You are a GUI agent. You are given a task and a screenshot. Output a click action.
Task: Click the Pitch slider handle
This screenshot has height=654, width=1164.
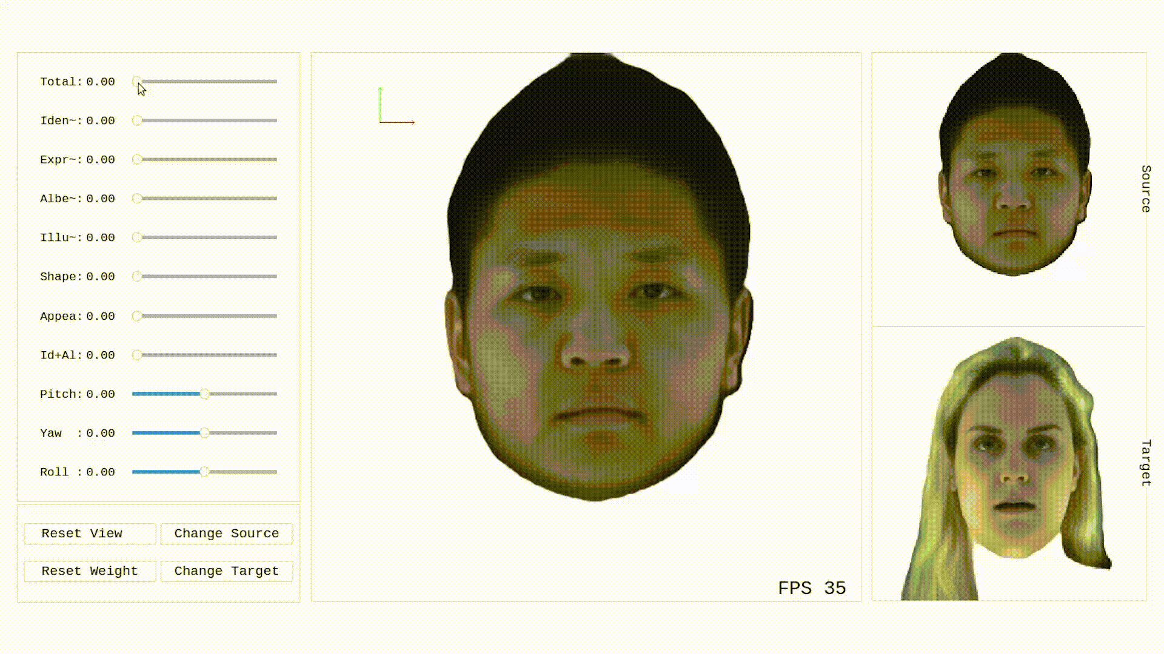205,394
